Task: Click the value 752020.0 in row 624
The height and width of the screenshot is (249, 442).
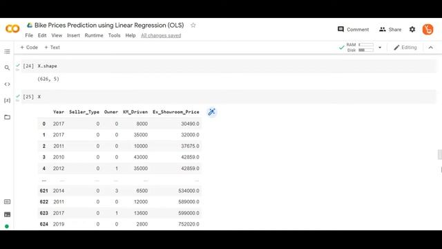Action: point(189,224)
